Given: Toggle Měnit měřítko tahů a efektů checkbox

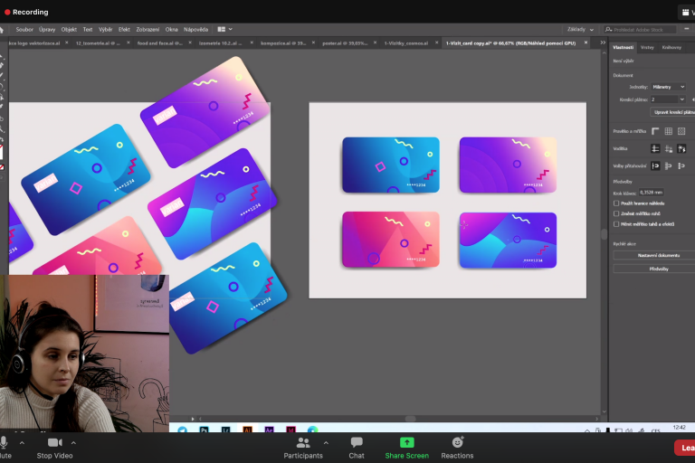Looking at the screenshot, I should tap(616, 223).
